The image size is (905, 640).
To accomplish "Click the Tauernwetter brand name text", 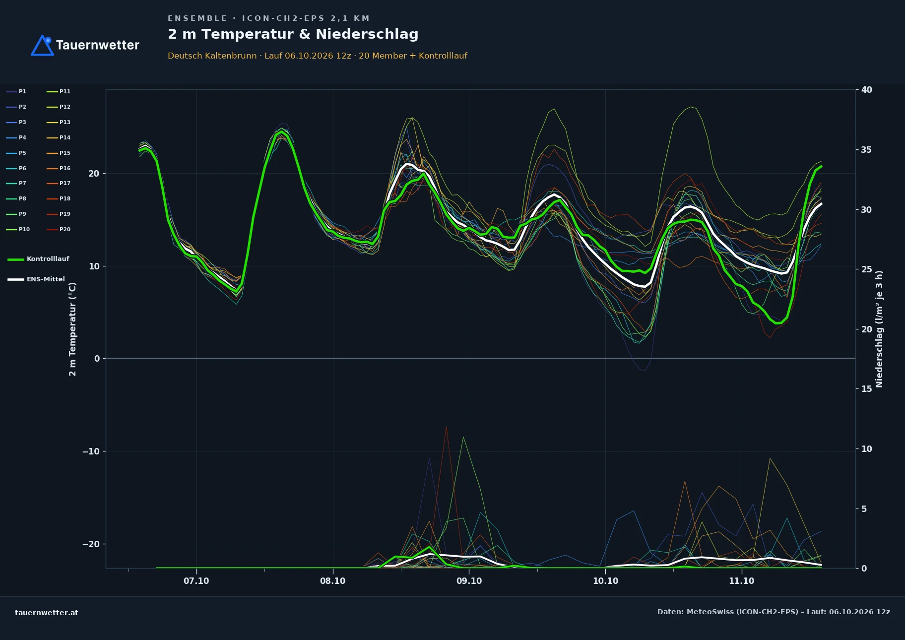I will 98,45.
